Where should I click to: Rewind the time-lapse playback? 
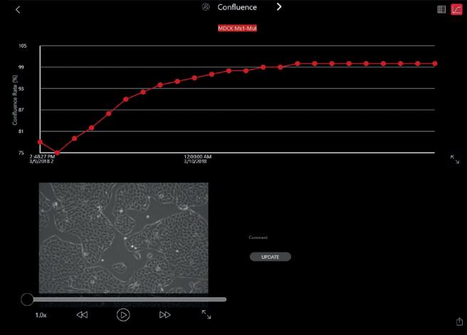point(82,314)
